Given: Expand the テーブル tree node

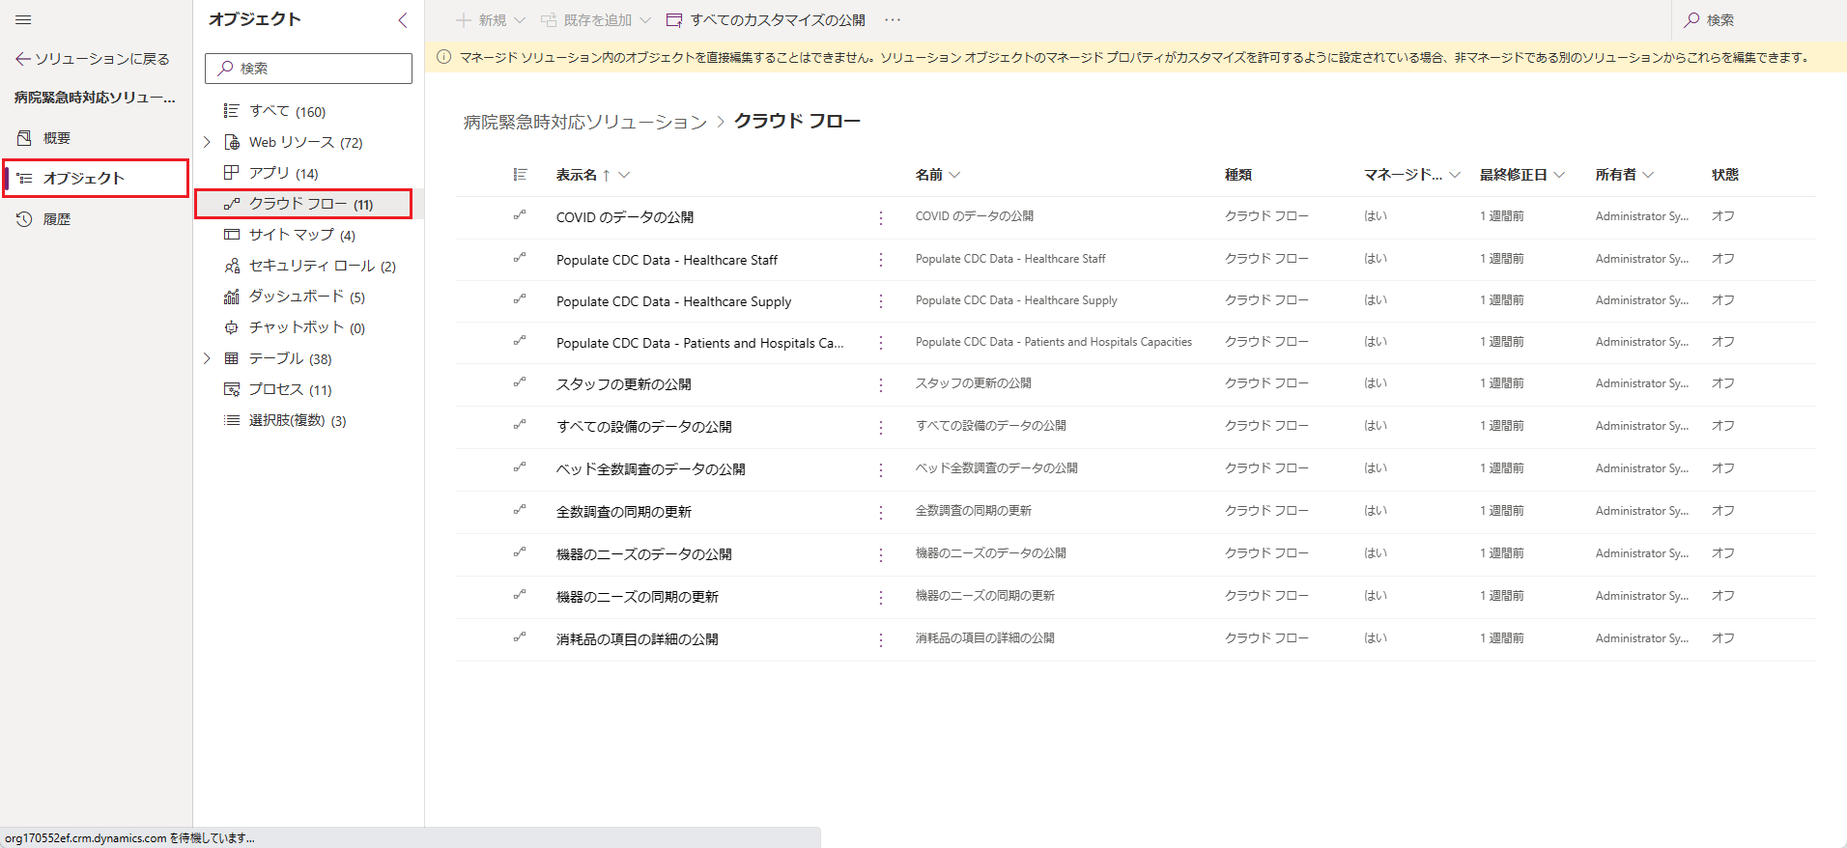Looking at the screenshot, I should (x=207, y=358).
